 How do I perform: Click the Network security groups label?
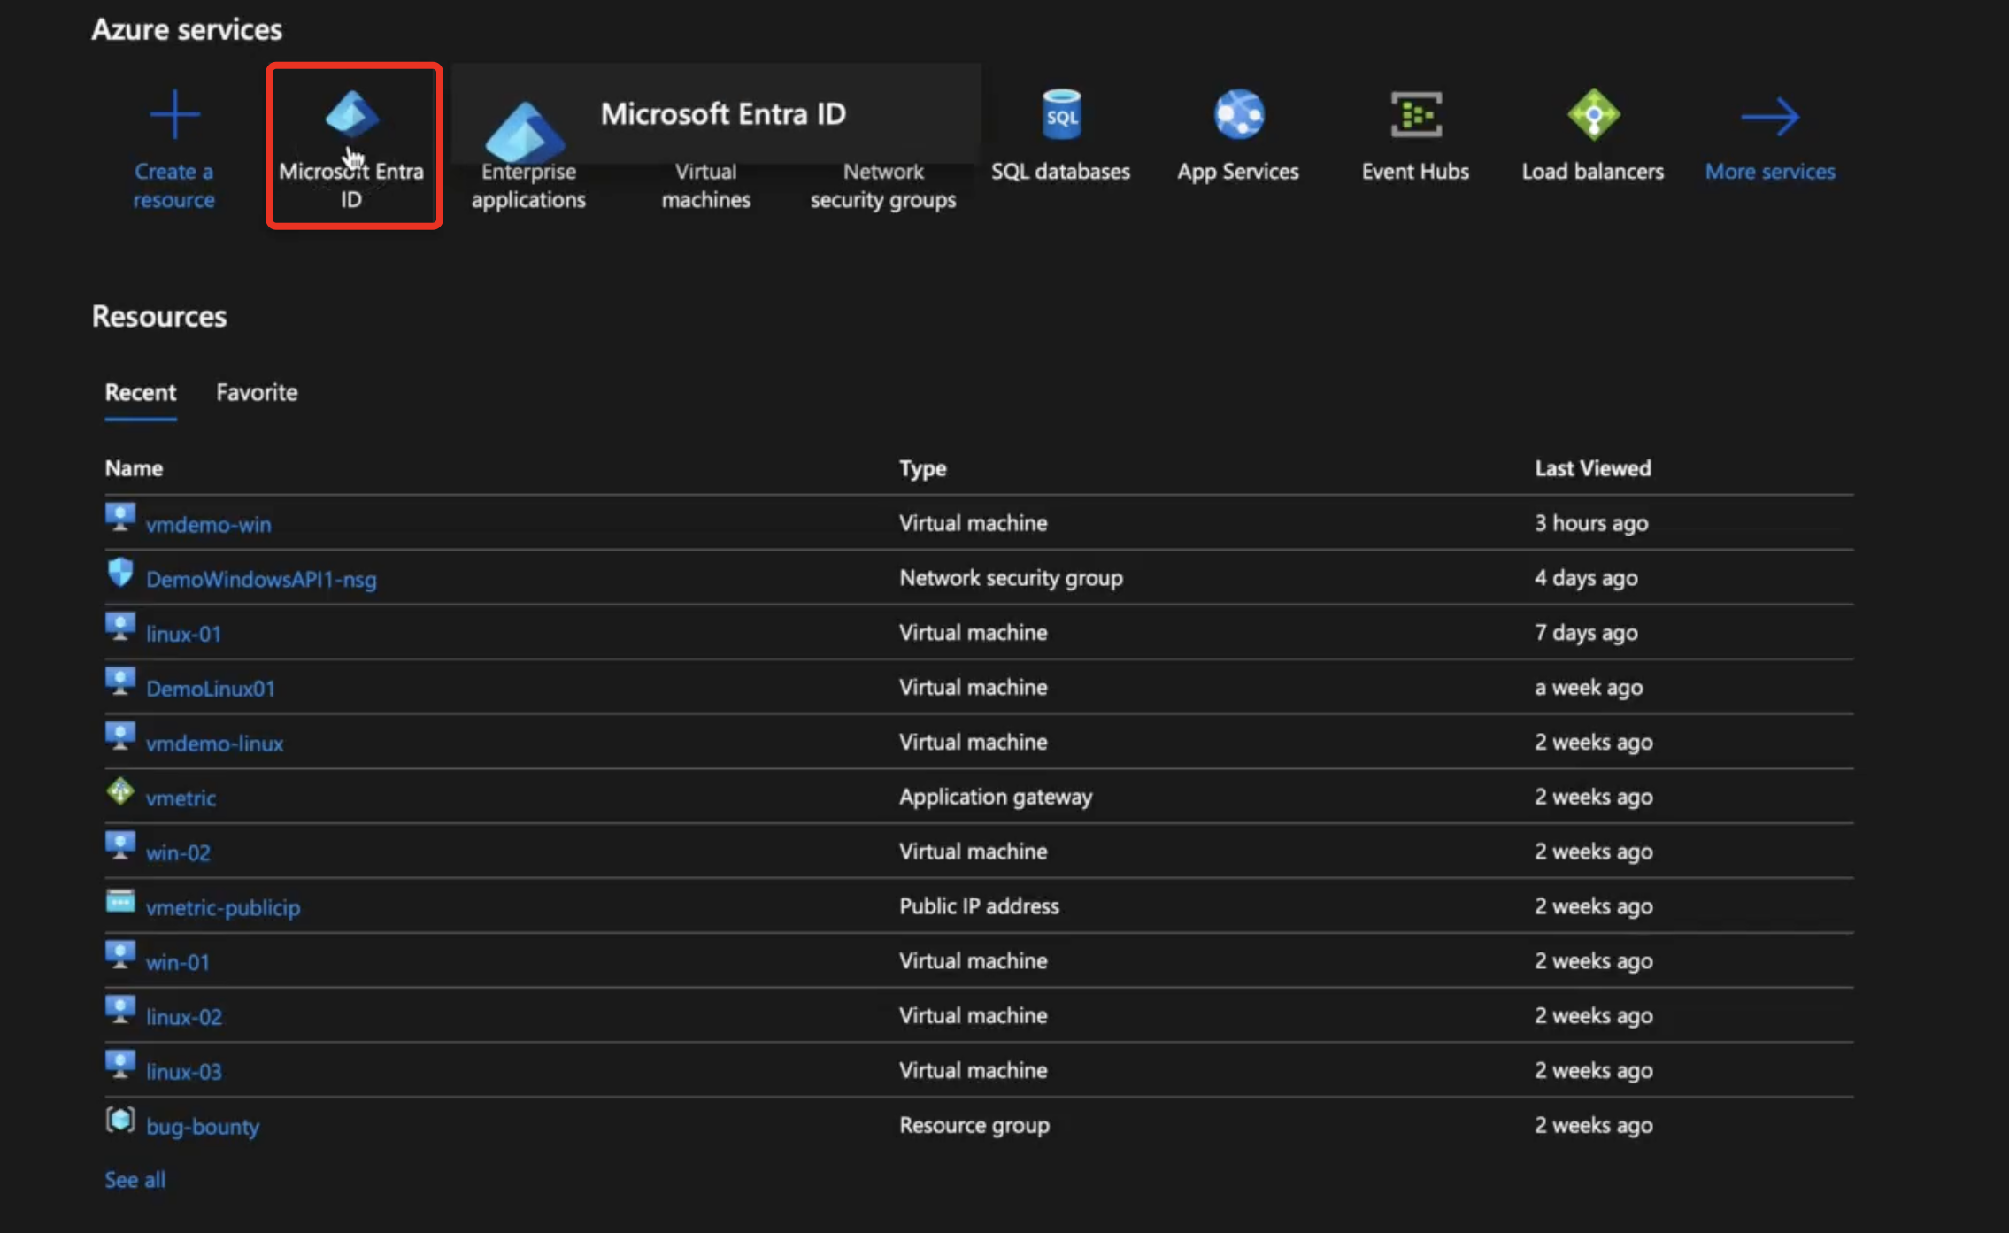[883, 186]
